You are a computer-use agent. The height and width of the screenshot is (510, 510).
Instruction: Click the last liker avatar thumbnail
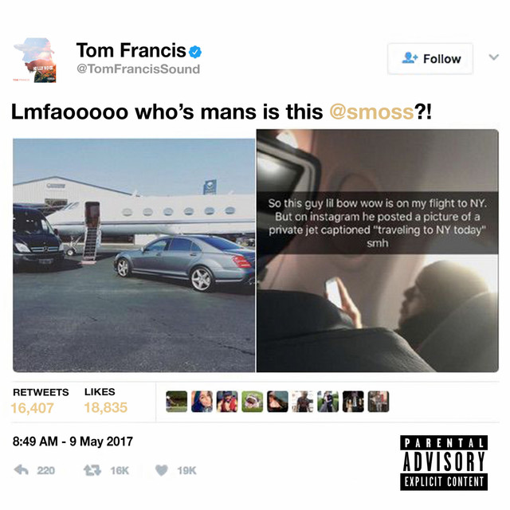(379, 402)
